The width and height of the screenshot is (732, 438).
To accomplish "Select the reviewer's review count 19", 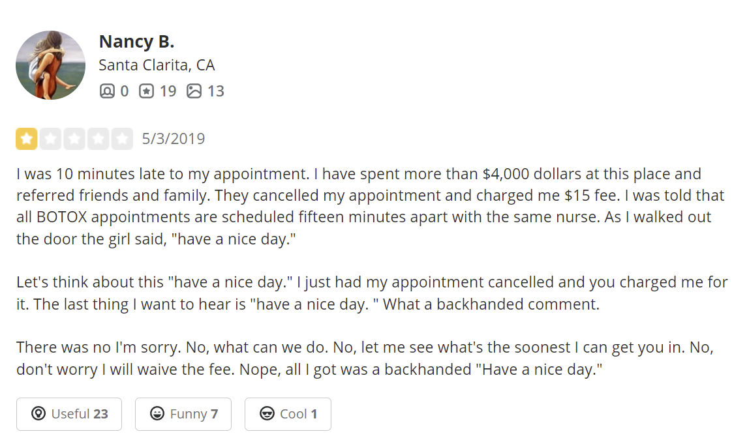I will click(x=168, y=91).
